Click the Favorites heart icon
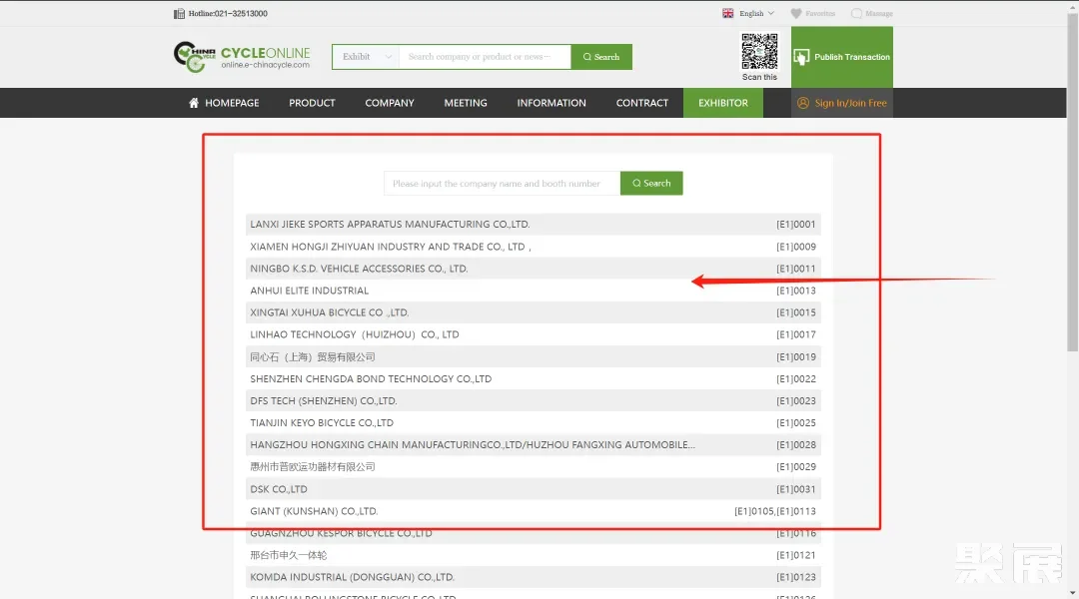The height and width of the screenshot is (599, 1079). (796, 14)
